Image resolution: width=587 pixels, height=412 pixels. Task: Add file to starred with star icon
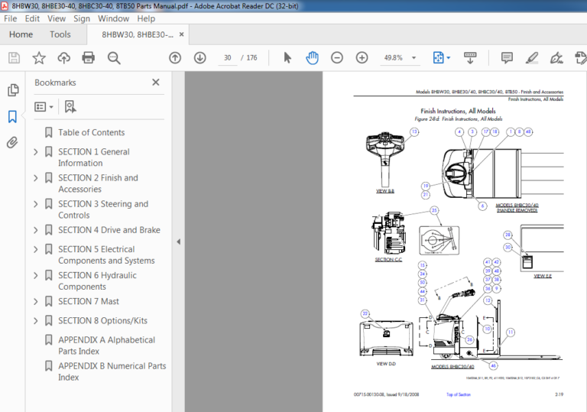coord(39,57)
